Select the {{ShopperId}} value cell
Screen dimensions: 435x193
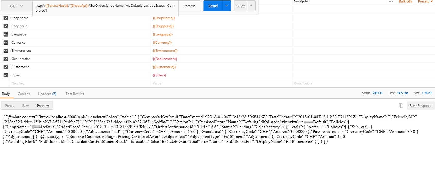coord(221,26)
